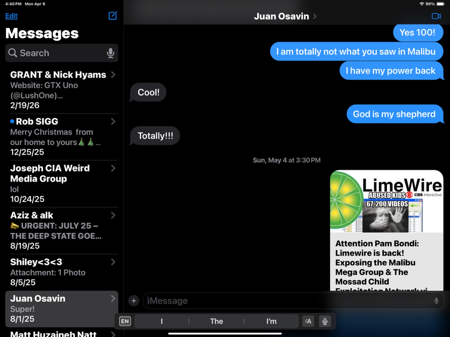The width and height of the screenshot is (450, 337).
Task: Open the GRANT & Nick Hyams conversation chevron
Action: tap(113, 75)
